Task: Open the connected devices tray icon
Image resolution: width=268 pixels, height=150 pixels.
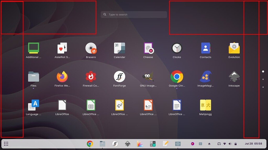Action: coord(219,144)
